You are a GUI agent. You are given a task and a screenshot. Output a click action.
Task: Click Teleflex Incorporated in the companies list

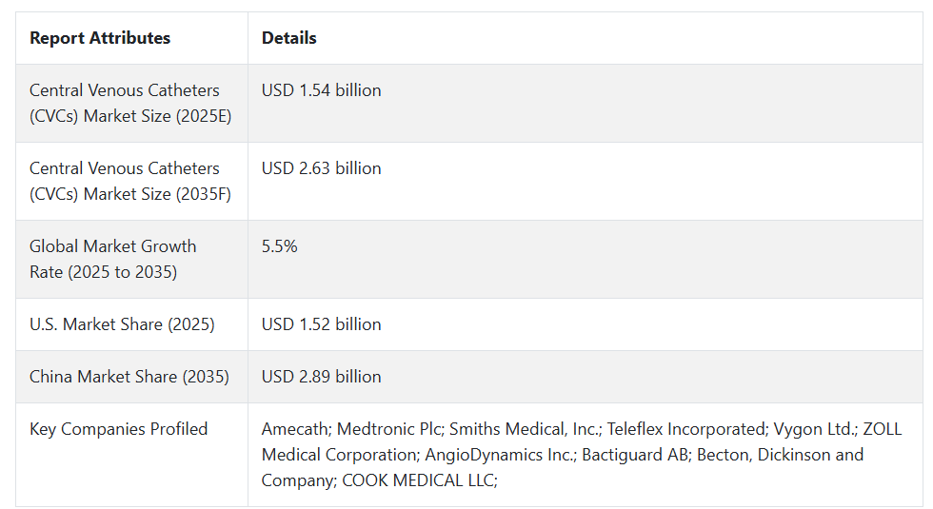tap(687, 429)
